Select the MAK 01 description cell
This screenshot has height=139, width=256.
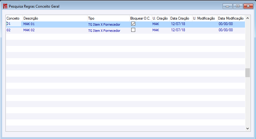[x=29, y=24]
